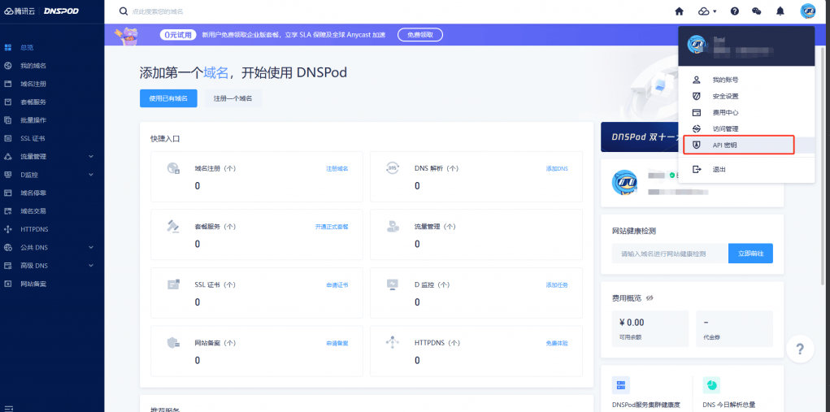830x412 pixels.
Task: Click the WeChat icon in the header
Action: (757, 11)
